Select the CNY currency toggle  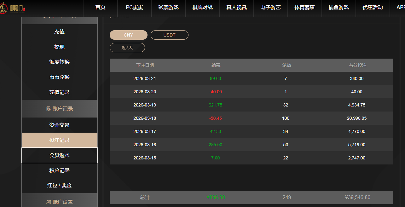click(128, 35)
